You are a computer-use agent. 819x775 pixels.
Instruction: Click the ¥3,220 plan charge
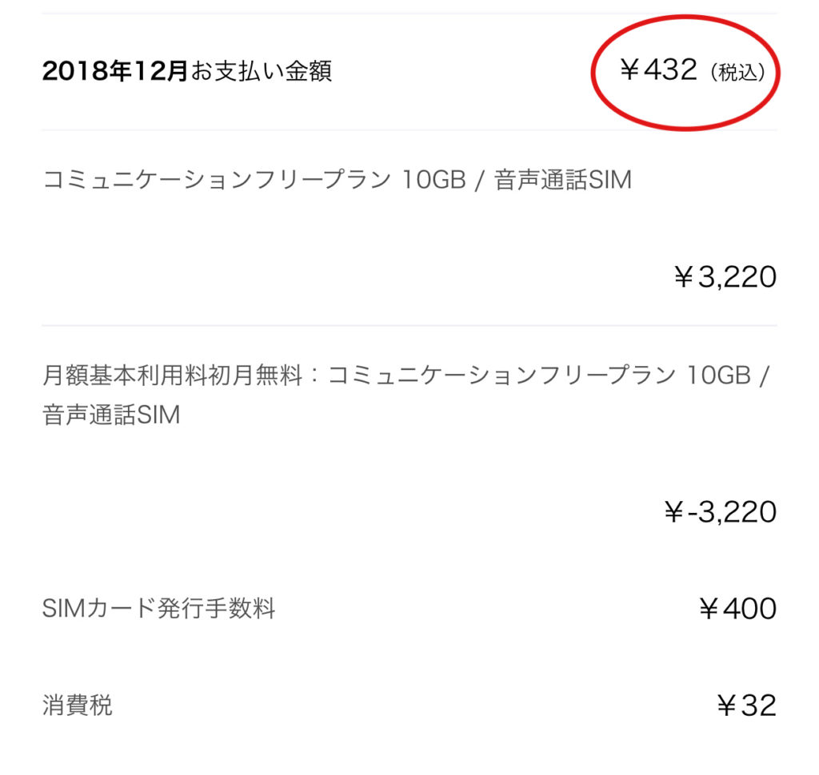point(725,276)
